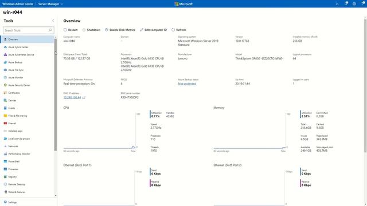Open the help question mark in header

364,3
